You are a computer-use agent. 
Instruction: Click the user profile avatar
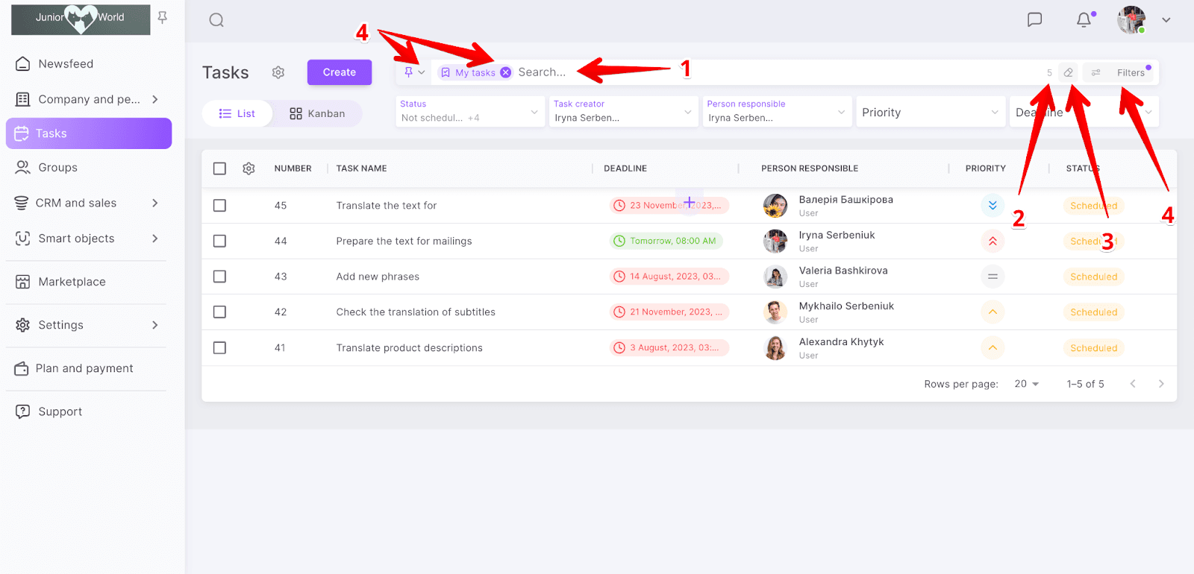point(1131,19)
